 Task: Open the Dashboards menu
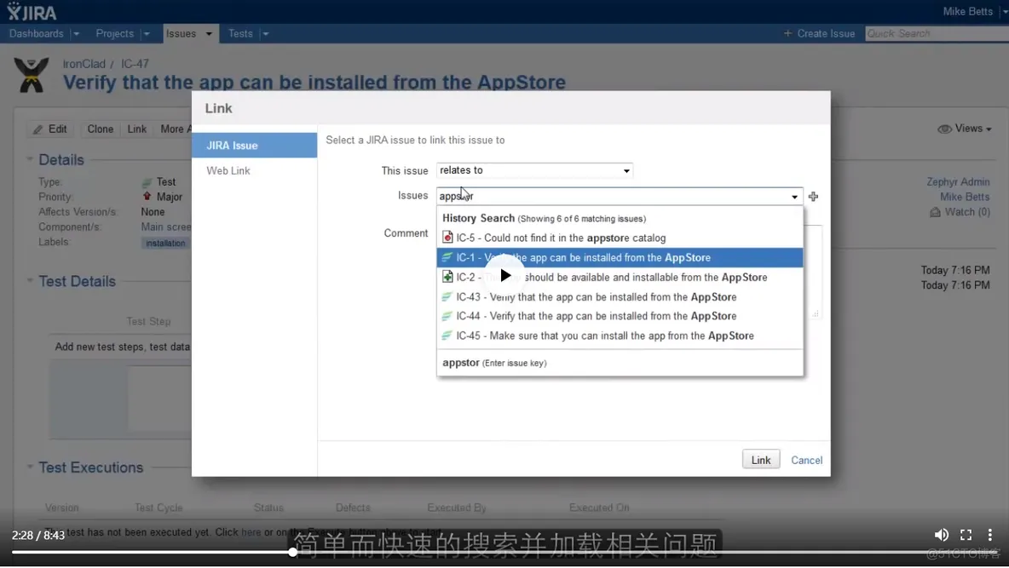coord(36,33)
